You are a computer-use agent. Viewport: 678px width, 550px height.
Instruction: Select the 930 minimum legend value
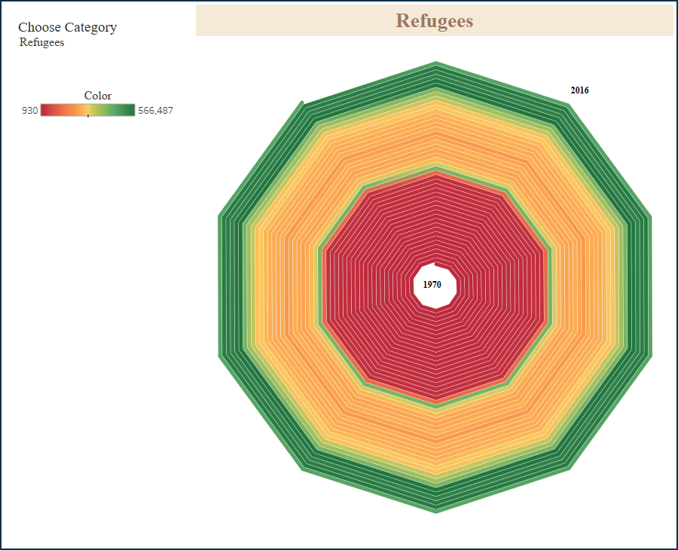pyautogui.click(x=30, y=111)
